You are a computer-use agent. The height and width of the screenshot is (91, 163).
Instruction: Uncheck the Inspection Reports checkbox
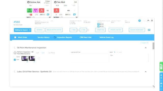55,37
